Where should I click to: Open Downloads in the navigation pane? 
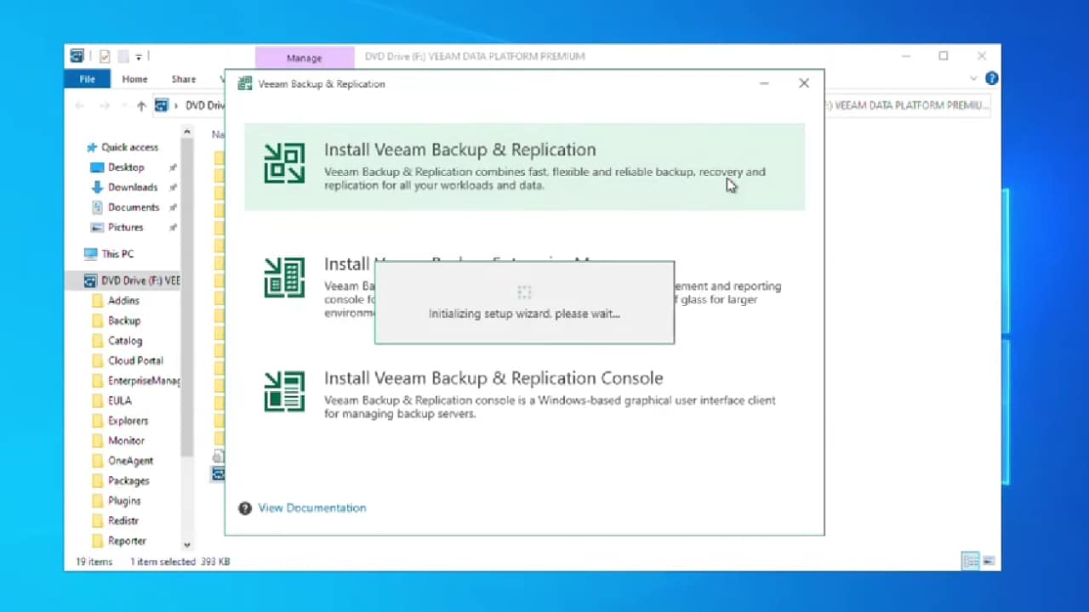[133, 187]
